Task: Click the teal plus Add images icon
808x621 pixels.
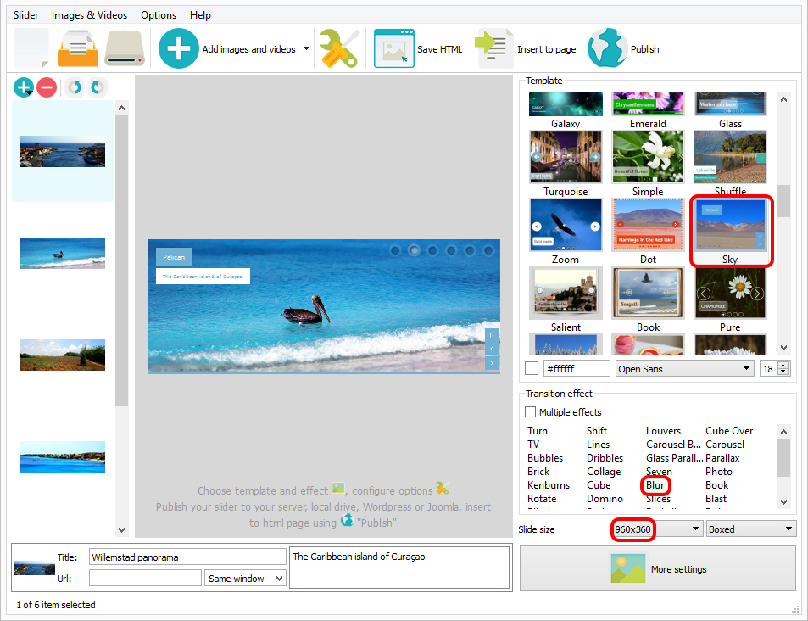Action: pos(178,48)
